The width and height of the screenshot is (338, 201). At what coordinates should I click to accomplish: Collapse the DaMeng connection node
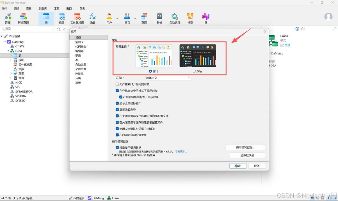(x=5, y=42)
